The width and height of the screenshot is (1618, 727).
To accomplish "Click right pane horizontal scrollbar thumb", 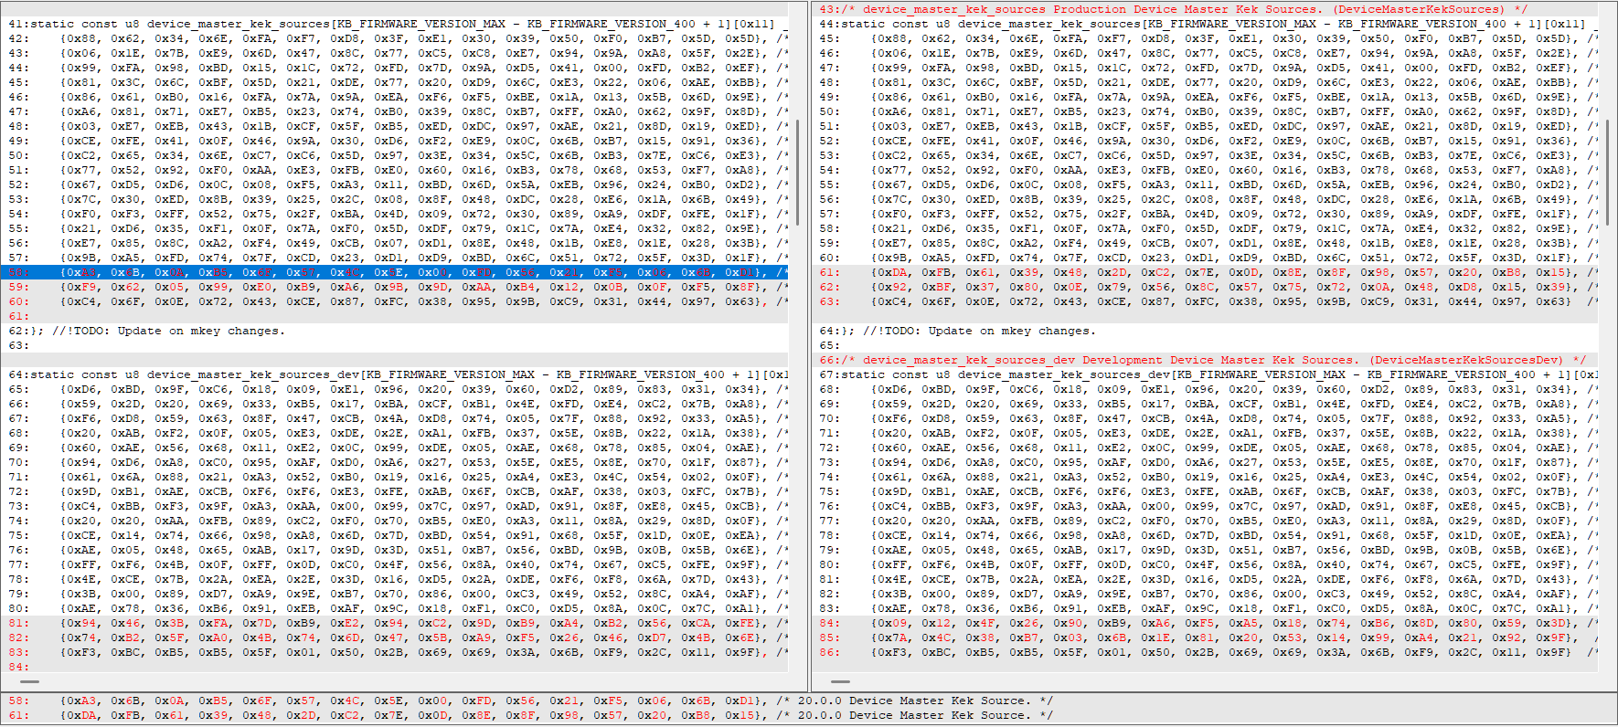I will coord(841,681).
